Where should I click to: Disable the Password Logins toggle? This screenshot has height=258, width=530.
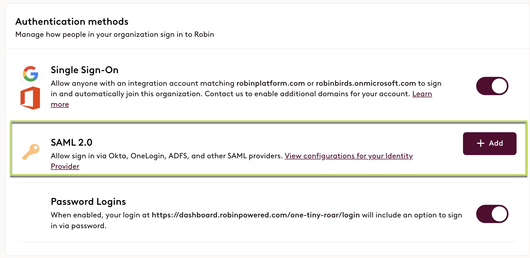pos(492,214)
